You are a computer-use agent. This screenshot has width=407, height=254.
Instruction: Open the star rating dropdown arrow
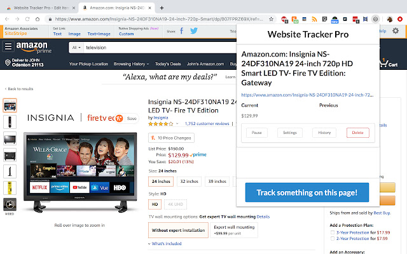click(x=177, y=124)
